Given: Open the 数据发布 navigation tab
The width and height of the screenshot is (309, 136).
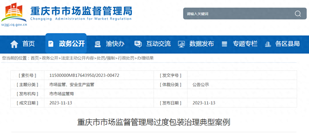Looking at the screenshot, I should (201, 44).
